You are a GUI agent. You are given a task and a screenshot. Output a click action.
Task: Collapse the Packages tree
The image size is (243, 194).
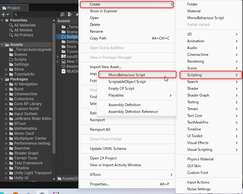(x=2, y=79)
